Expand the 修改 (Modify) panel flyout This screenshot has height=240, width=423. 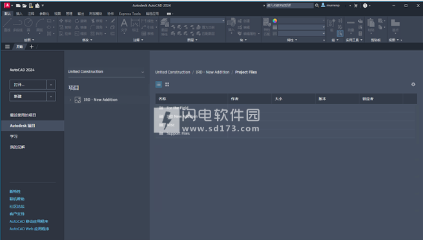click(x=87, y=40)
